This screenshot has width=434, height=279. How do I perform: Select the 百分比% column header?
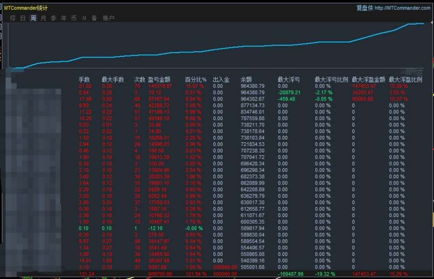pyautogui.click(x=195, y=80)
